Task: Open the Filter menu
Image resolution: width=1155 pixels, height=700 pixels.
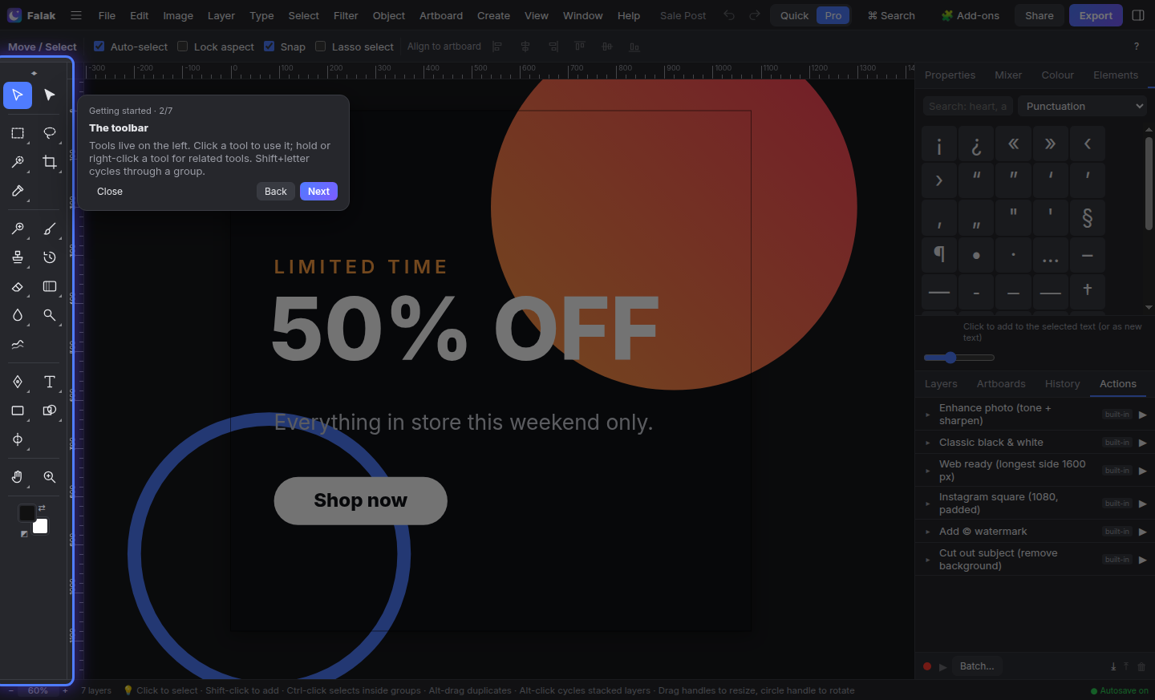Action: pyautogui.click(x=346, y=15)
